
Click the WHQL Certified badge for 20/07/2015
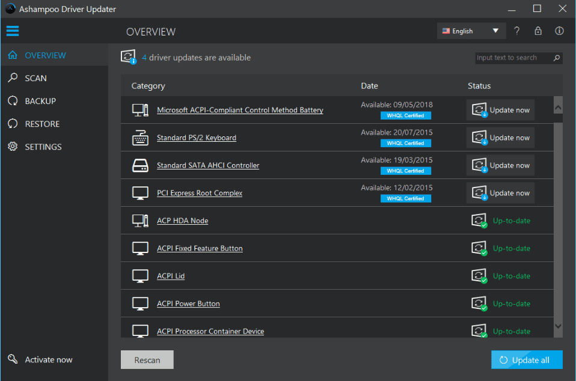pos(406,143)
